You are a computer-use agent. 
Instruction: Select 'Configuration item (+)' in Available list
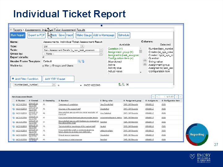pyautogui.click(x=120, y=58)
